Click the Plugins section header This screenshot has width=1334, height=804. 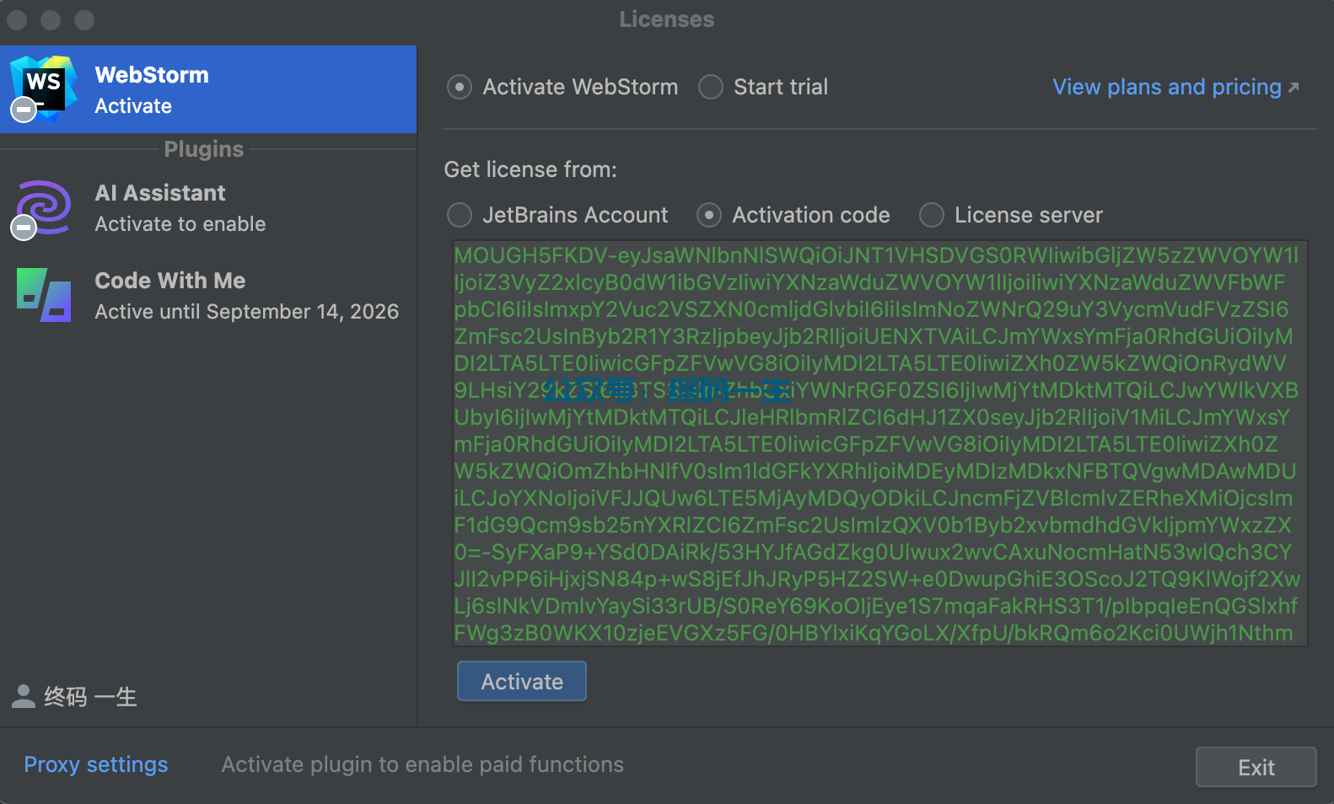click(x=204, y=149)
